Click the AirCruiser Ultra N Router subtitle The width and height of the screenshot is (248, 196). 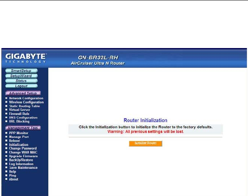pos(97,63)
